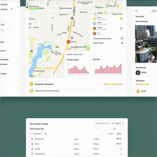Image resolution: width=157 pixels, height=157 pixels.
Task: Click the small dark icon at the map's top-left edge
Action: pyautogui.click(x=27, y=7)
